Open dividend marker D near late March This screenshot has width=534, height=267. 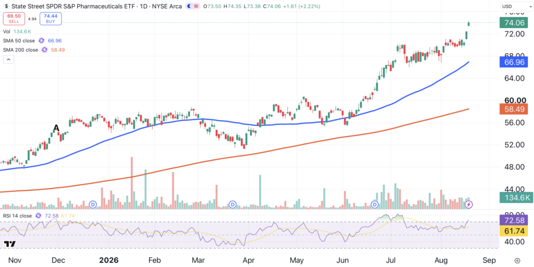233,204
